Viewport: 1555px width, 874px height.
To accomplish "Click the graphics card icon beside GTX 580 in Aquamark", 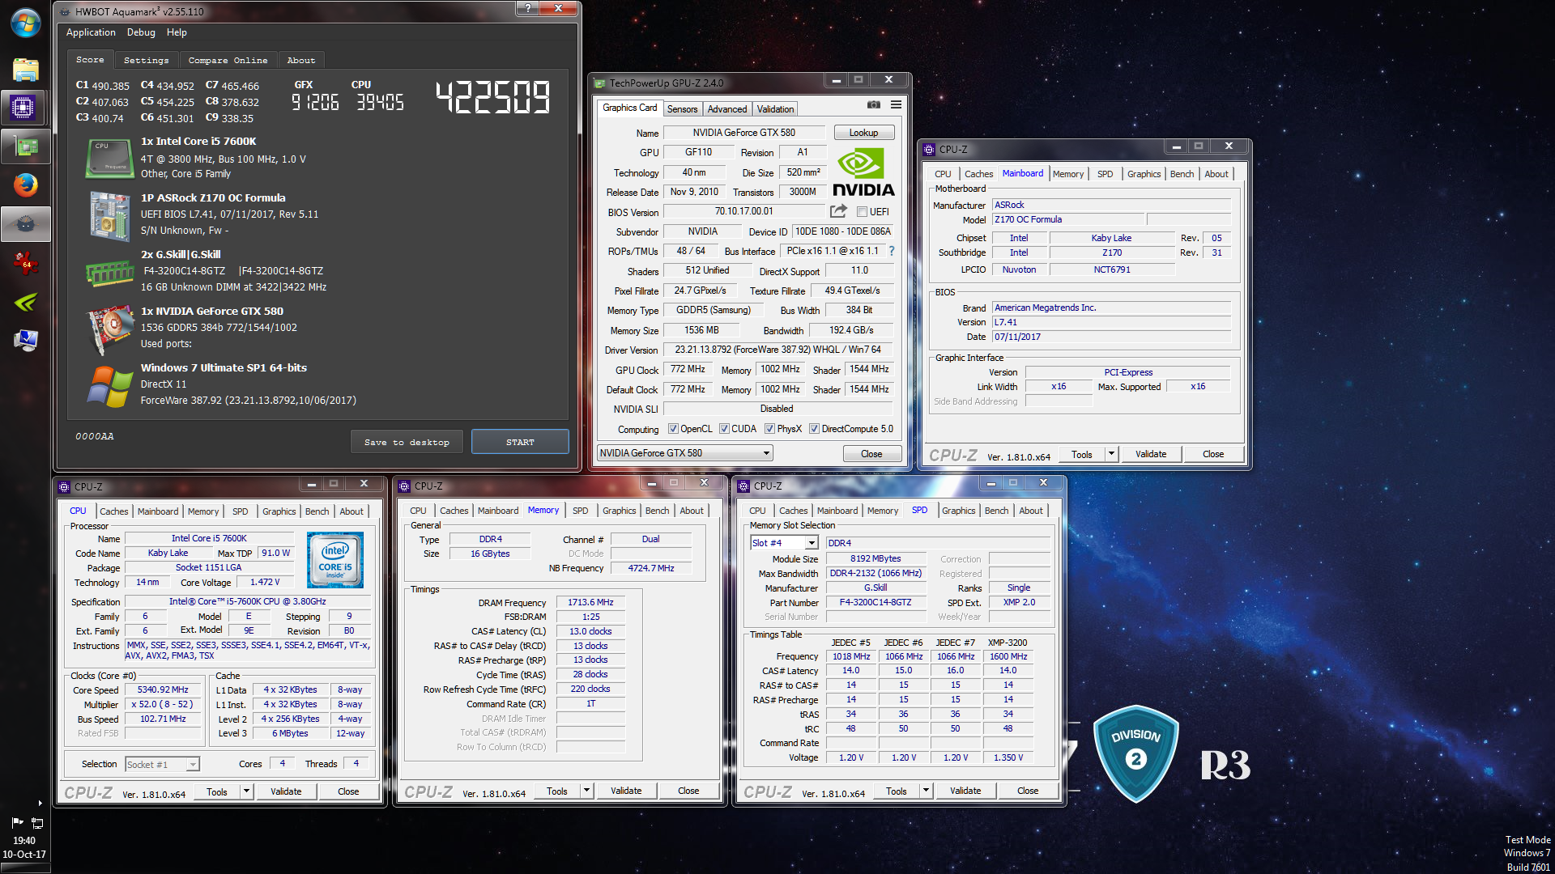I will (109, 329).
